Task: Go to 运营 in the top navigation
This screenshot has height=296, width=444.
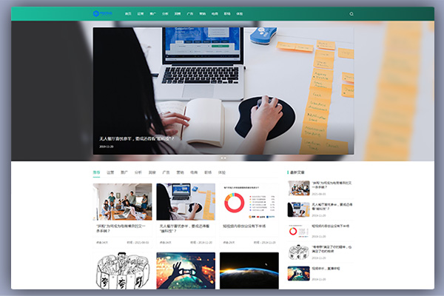Action: (141, 13)
